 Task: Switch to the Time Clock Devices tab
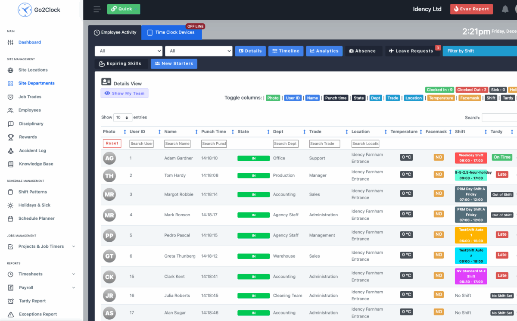point(171,32)
